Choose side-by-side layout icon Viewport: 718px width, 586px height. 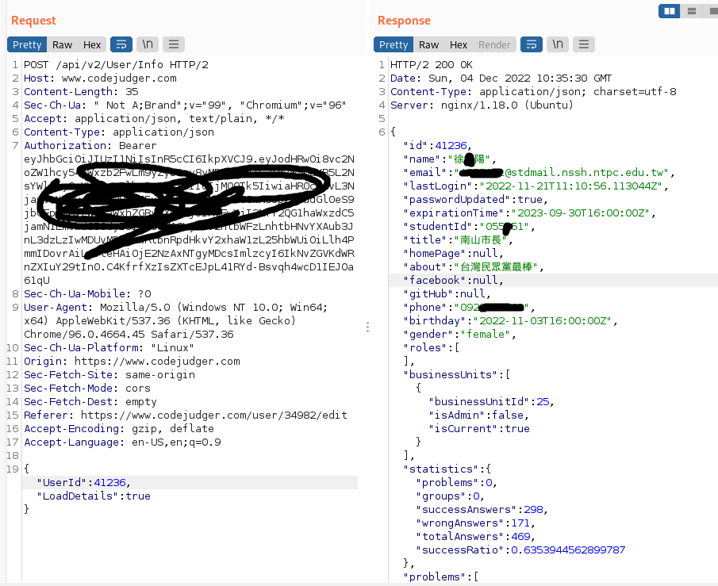pos(670,11)
